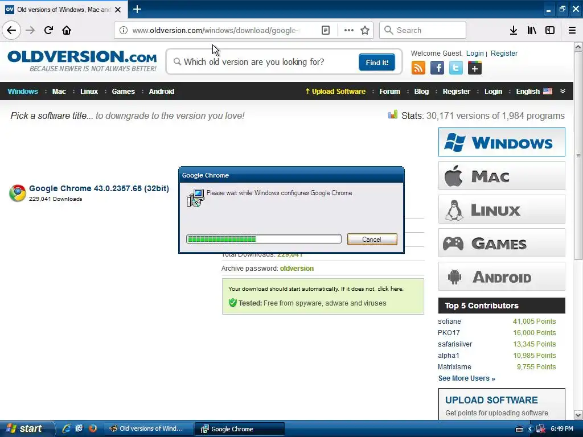Image resolution: width=583 pixels, height=437 pixels.
Task: Select Windows in the site nav bar
Action: 23,92
